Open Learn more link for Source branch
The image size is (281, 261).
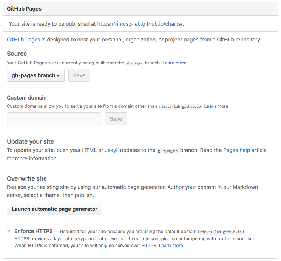[174, 63]
